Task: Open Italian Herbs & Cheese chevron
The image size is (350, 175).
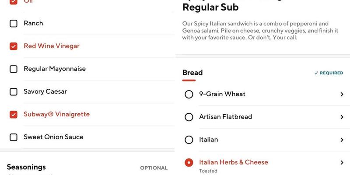Action: click(342, 162)
